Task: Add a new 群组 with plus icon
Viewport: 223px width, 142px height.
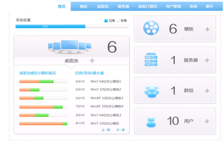Action: click(207, 91)
